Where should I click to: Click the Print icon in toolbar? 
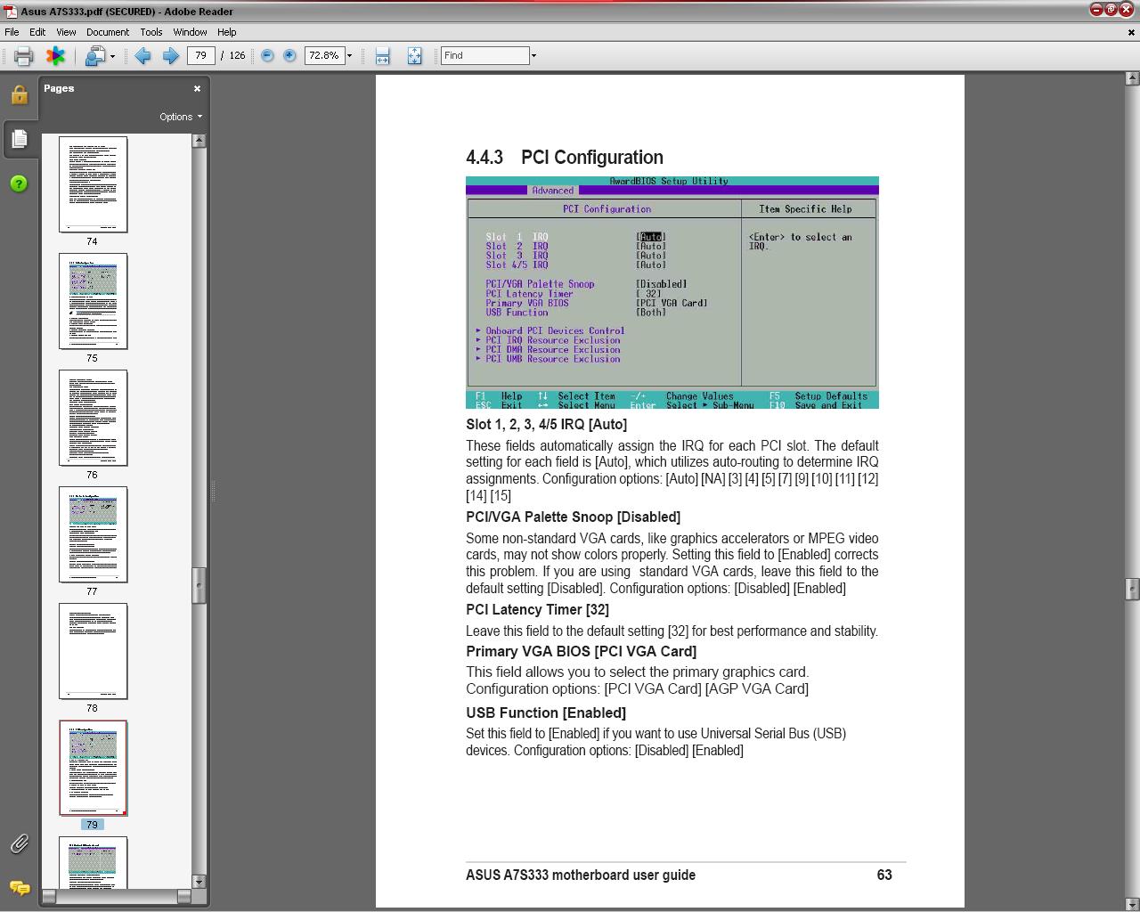[23, 56]
